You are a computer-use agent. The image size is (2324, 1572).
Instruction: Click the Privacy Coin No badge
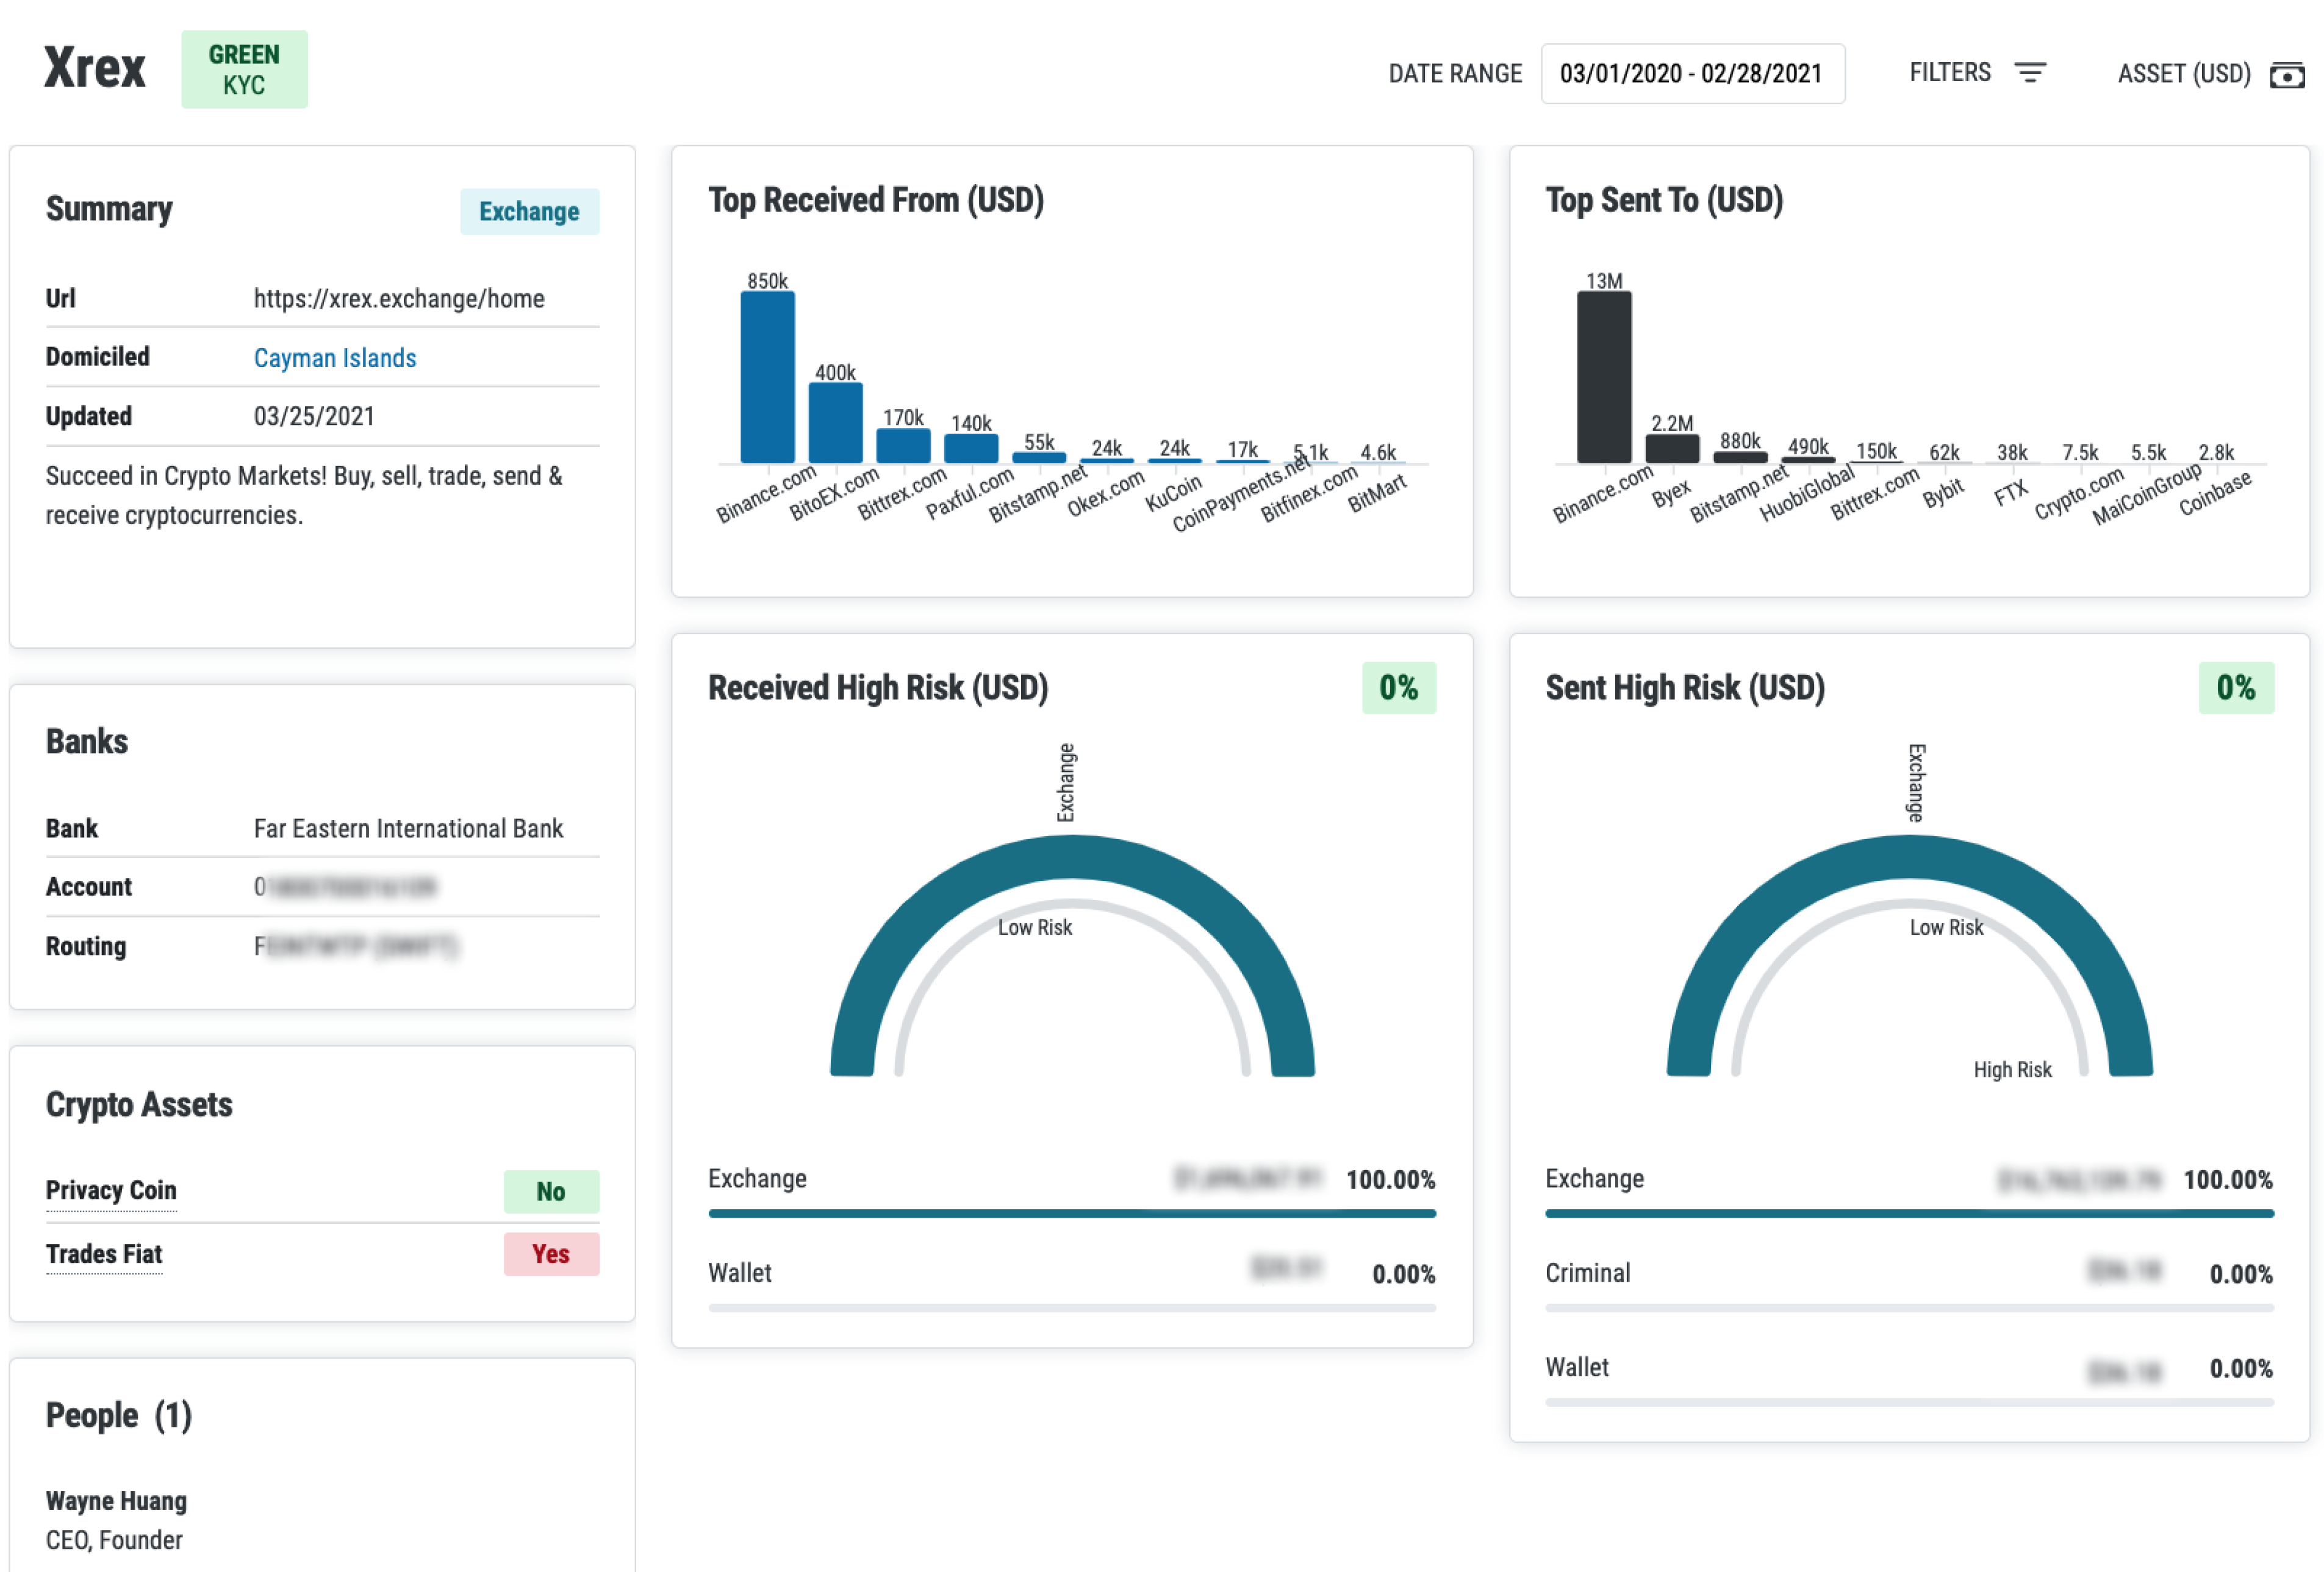click(x=551, y=1192)
